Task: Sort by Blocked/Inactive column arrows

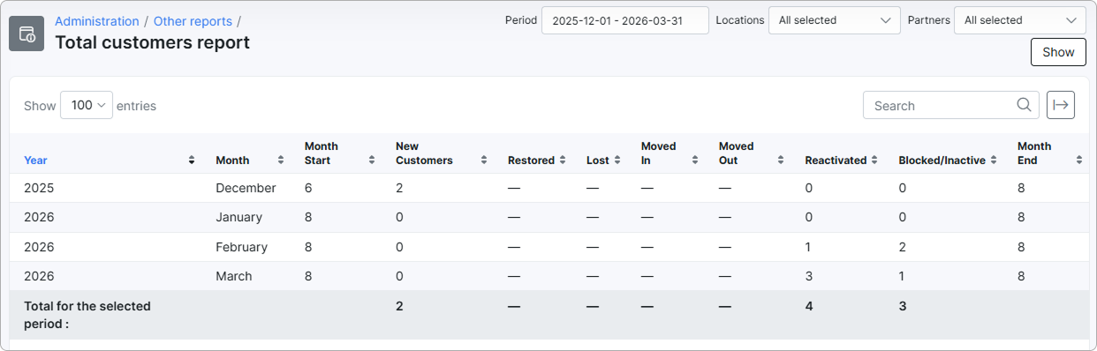Action: pyautogui.click(x=993, y=161)
